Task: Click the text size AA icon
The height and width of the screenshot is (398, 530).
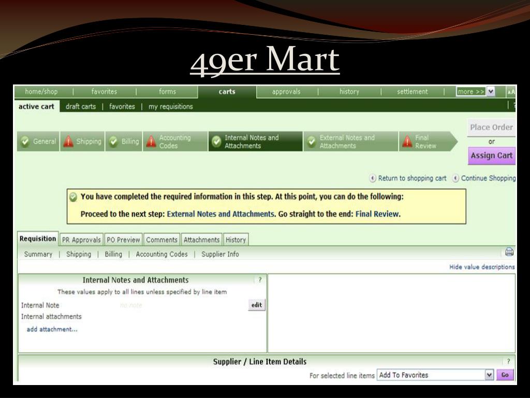Action: point(511,92)
